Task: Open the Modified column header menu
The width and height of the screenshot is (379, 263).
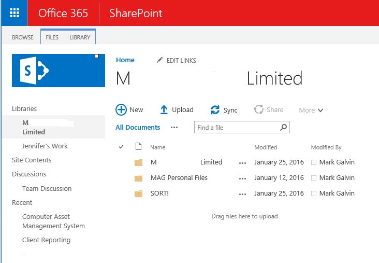Action: [x=266, y=147]
